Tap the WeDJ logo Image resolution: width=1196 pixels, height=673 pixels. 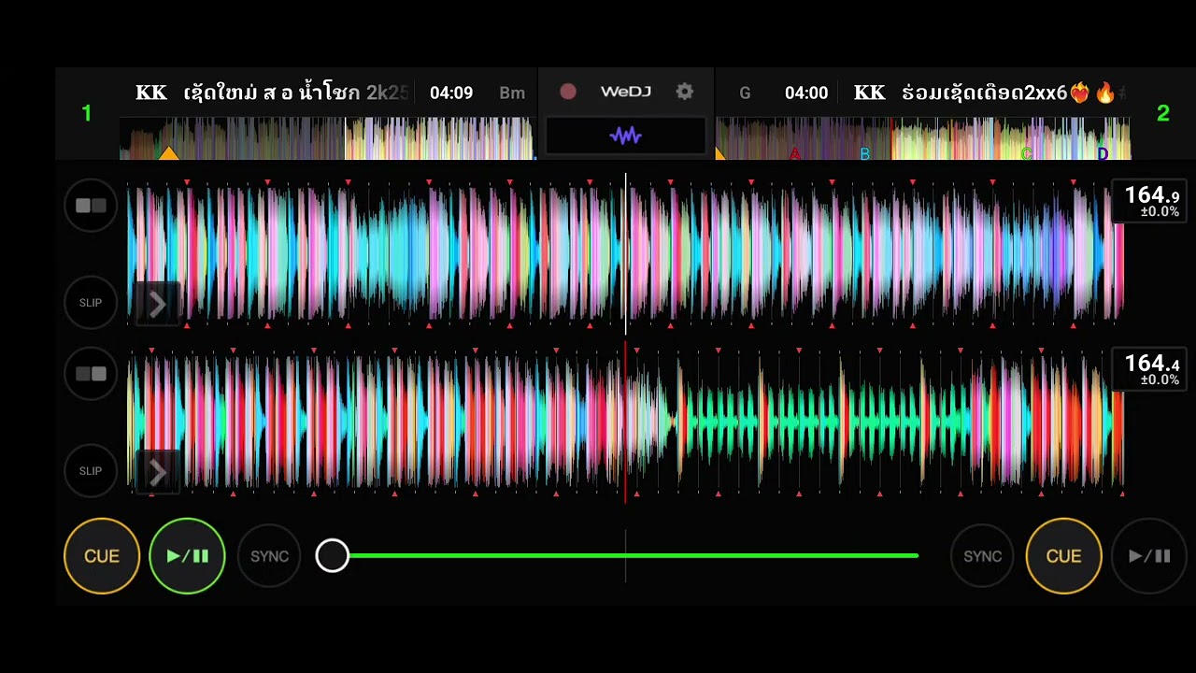[625, 92]
